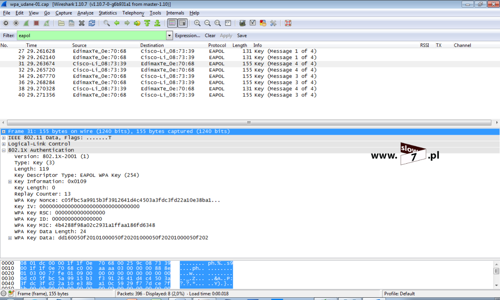Image resolution: width=500 pixels, height=300 pixels.
Task: Find a packet with magnifier icon
Action: 107,23
